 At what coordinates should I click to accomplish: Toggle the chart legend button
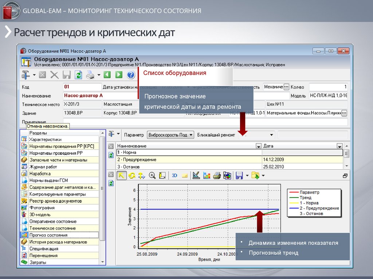[185, 175]
